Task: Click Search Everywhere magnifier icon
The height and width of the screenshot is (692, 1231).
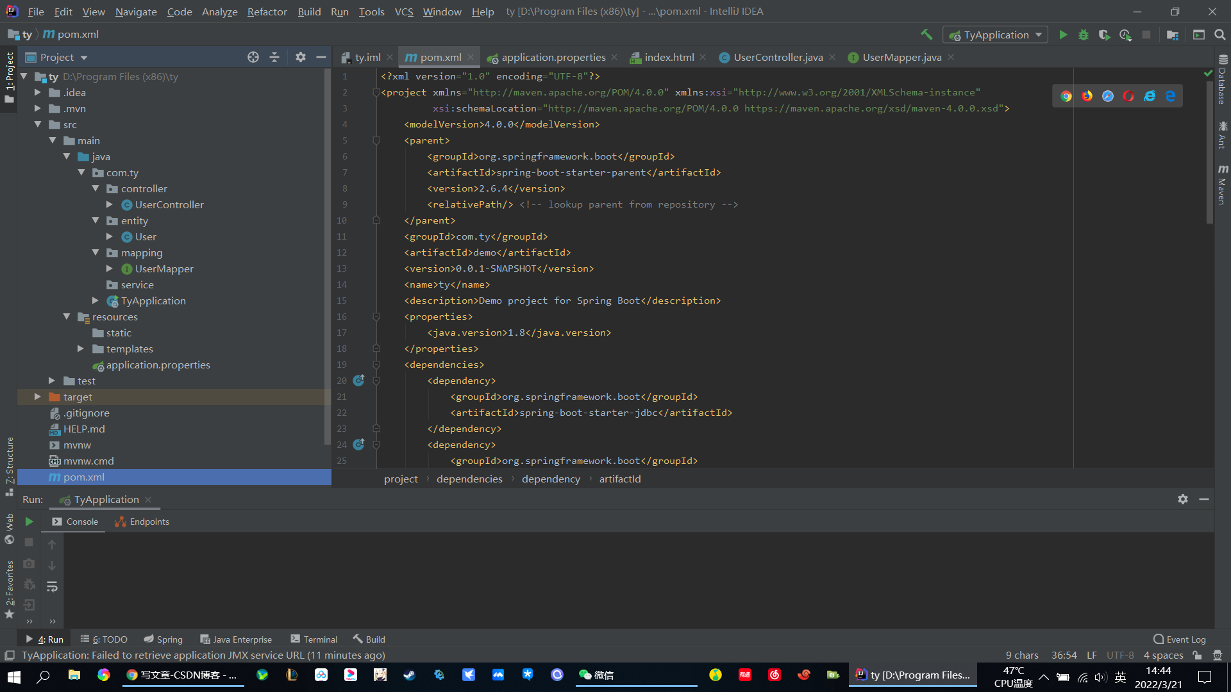Action: [x=1220, y=35]
